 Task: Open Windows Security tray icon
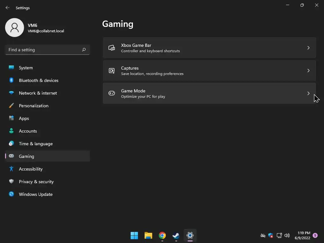(271, 235)
